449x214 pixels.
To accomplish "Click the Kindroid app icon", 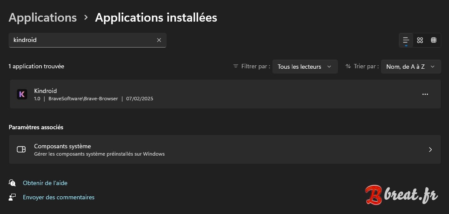I will pyautogui.click(x=22, y=94).
